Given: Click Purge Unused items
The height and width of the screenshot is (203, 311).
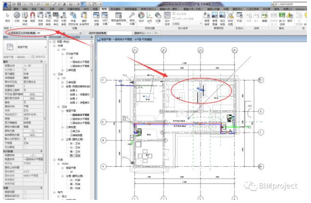Looking at the screenshot, I should coord(84,18).
